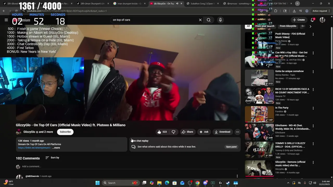
Task: Open more actions menu beside Download
Action: tap(237, 132)
